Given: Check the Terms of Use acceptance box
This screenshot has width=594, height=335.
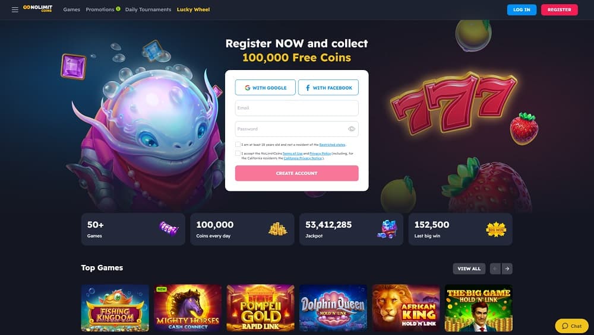Looking at the screenshot, I should 238,154.
